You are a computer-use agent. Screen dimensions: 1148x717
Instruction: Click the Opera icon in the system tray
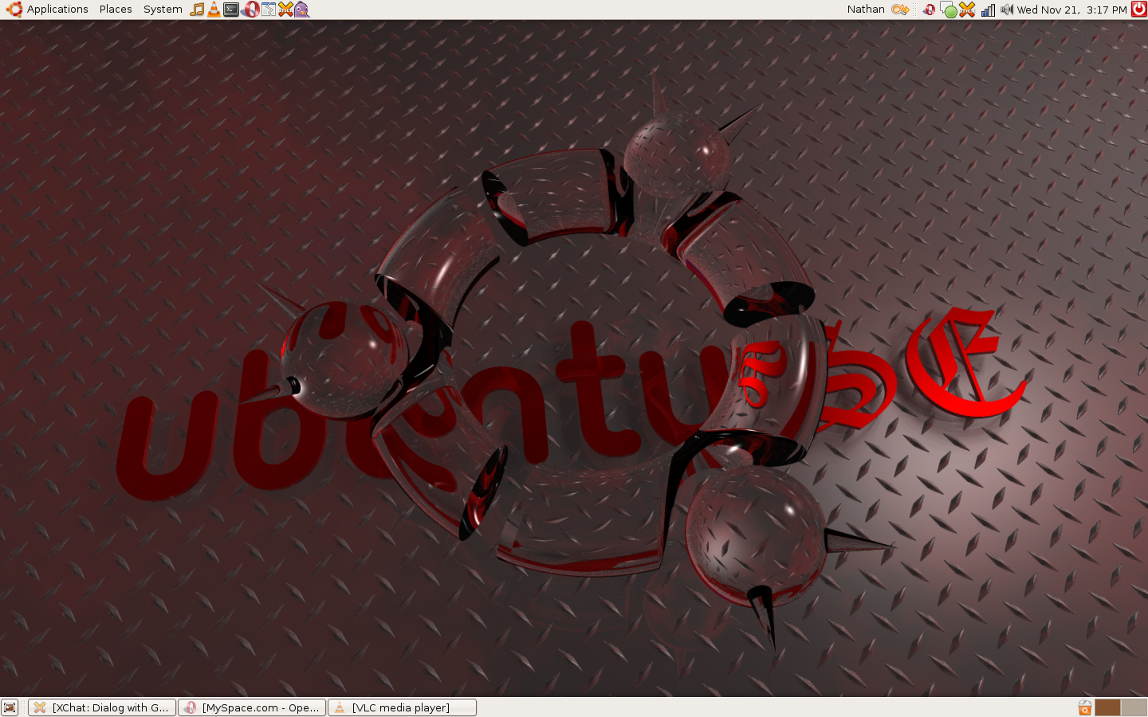coord(929,10)
